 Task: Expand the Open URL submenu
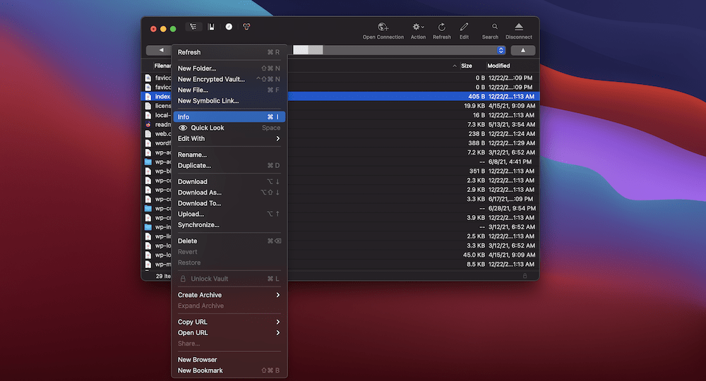[x=229, y=333]
